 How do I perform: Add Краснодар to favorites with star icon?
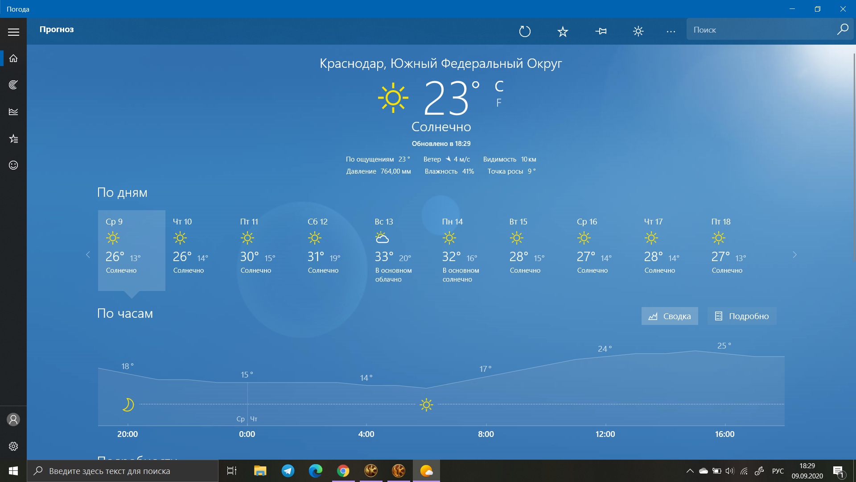563,31
